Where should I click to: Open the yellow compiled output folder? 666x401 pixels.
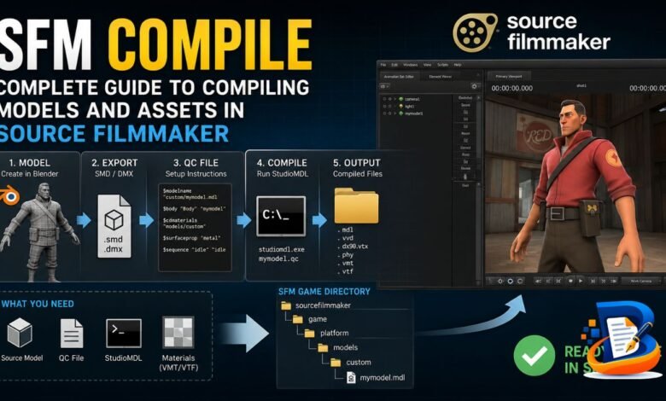click(356, 206)
